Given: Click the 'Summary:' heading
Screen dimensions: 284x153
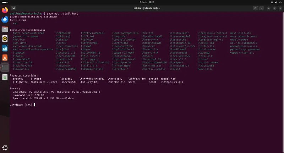Looking at the screenshot, I should tap(16, 89).
